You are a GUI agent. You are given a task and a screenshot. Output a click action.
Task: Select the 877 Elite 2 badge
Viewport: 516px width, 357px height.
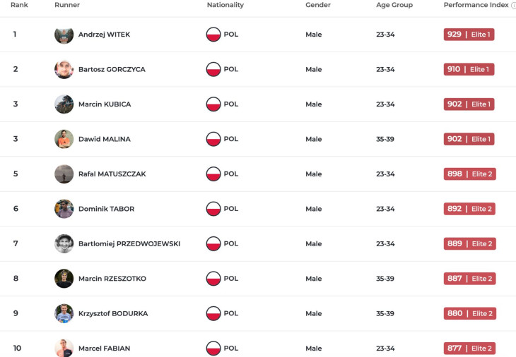[x=469, y=349]
